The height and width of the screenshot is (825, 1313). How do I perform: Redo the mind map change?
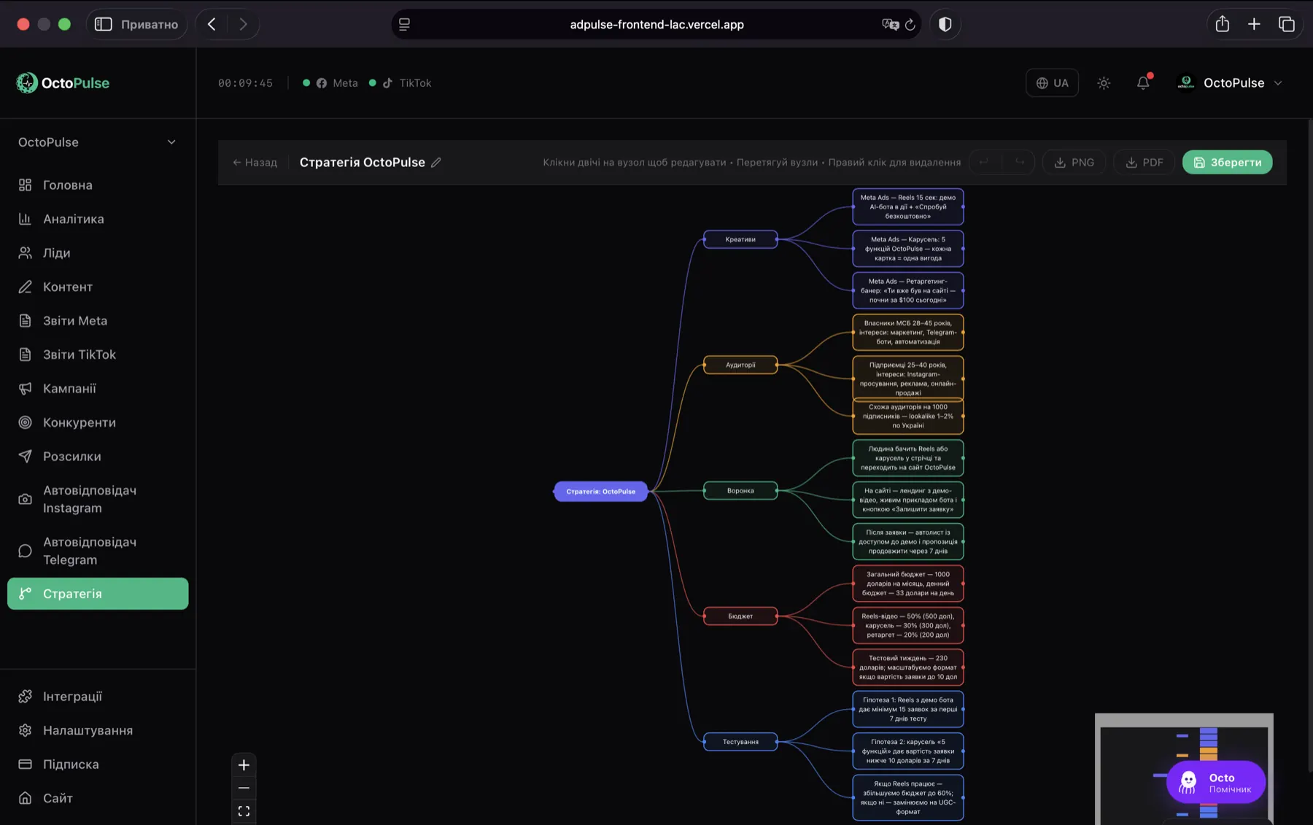pos(1020,163)
